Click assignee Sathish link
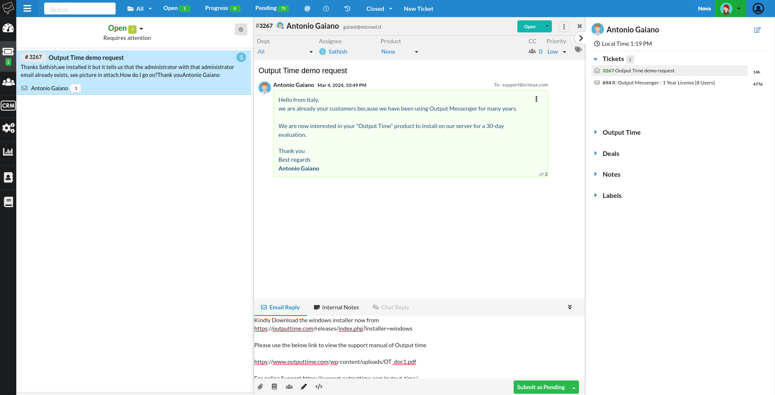The width and height of the screenshot is (775, 395). pos(338,52)
